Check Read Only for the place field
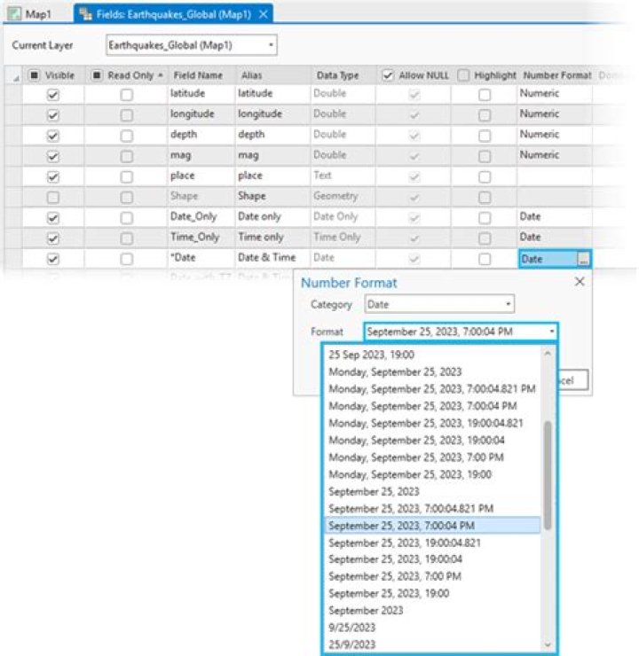 (x=126, y=177)
